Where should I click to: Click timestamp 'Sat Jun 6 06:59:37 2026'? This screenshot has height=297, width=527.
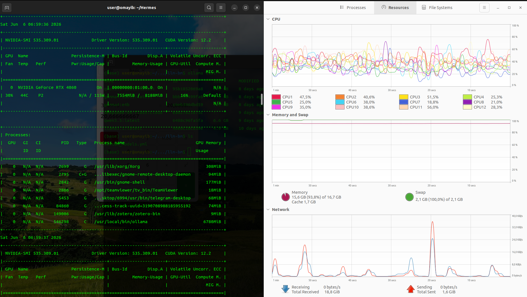click(x=30, y=237)
